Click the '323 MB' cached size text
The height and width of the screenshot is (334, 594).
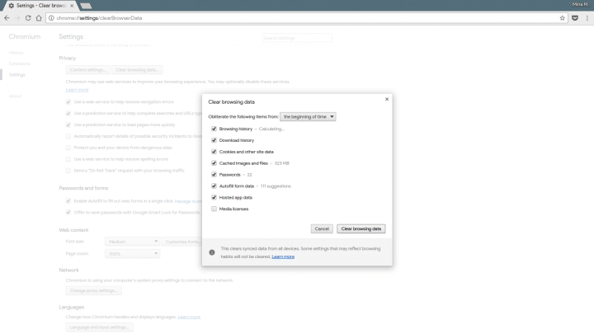point(281,163)
